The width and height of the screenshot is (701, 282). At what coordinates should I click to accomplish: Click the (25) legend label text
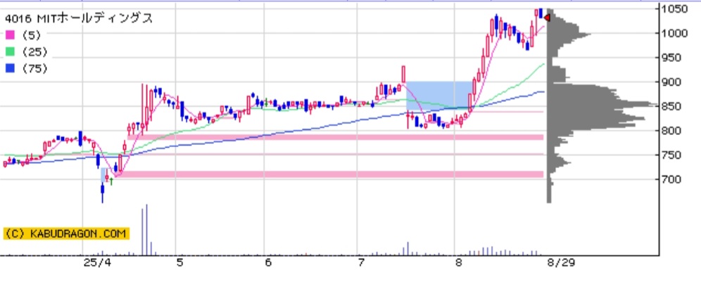[34, 52]
